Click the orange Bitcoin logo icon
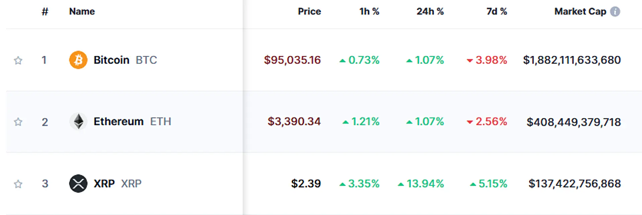 (78, 60)
